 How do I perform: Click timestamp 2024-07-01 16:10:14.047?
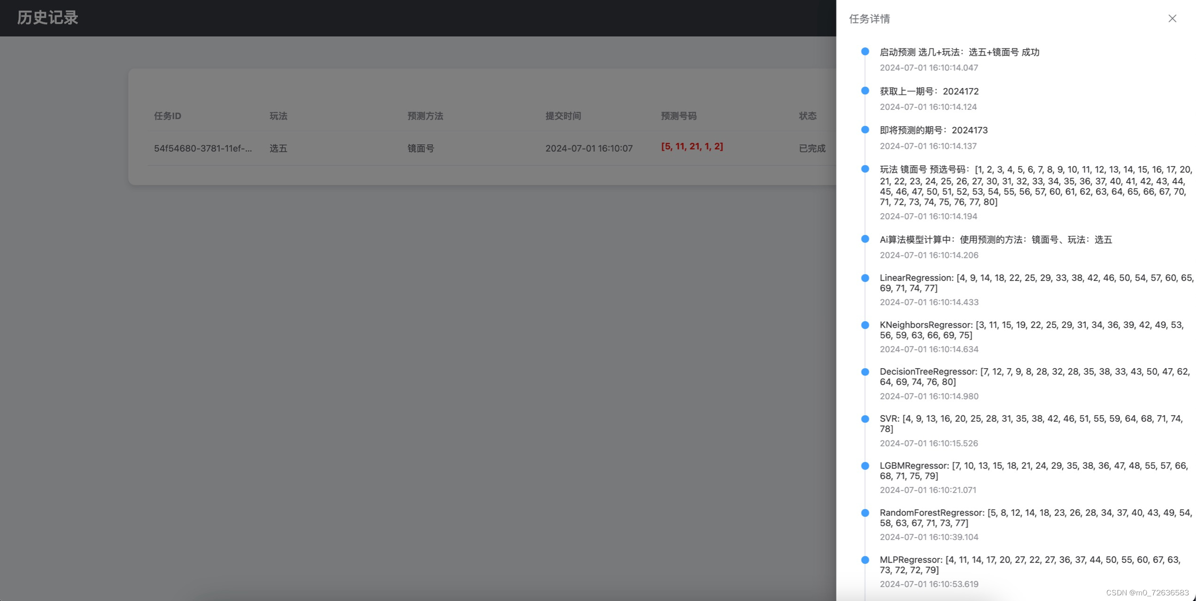929,68
